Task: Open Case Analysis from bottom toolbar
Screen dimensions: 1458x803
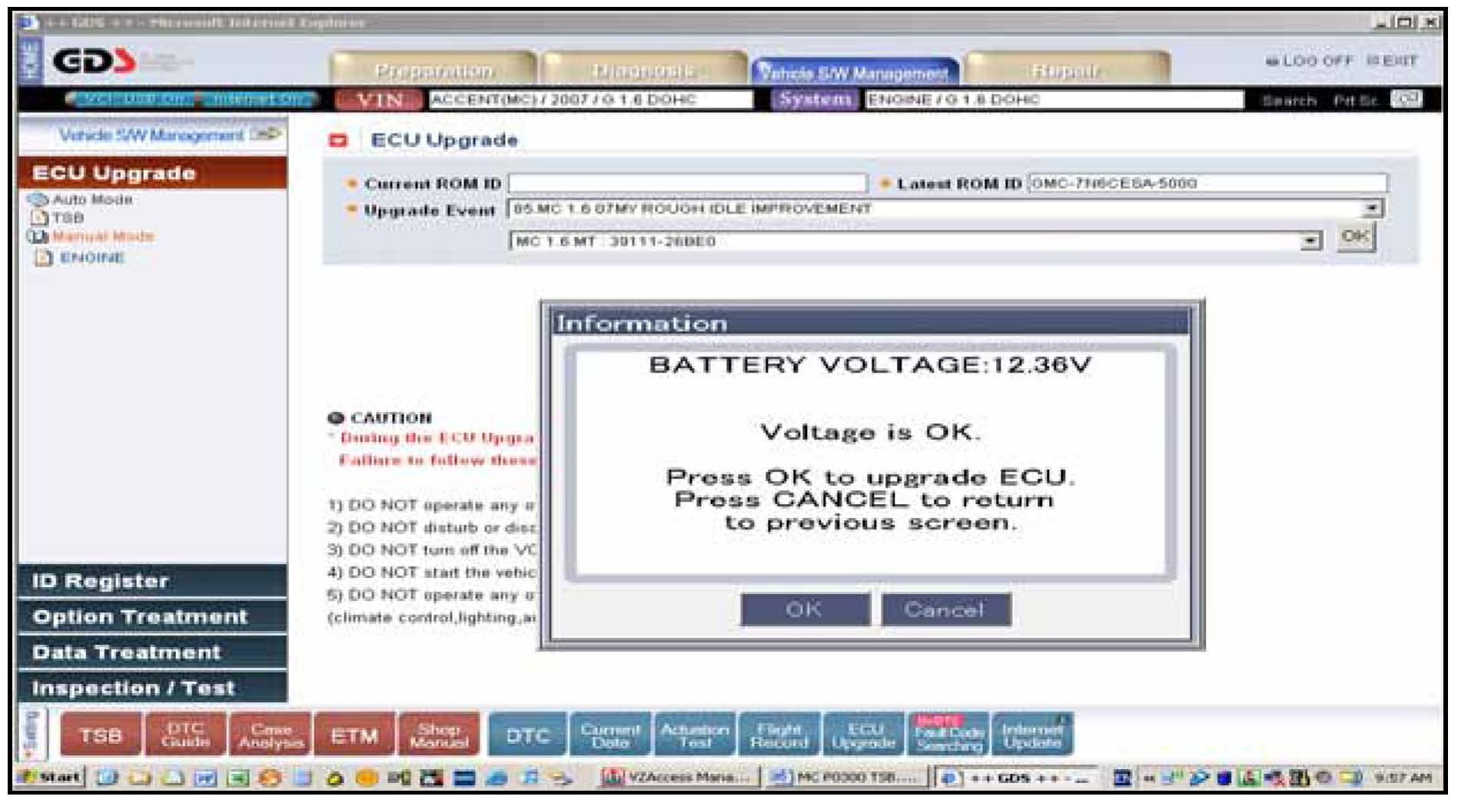Action: pos(271,735)
